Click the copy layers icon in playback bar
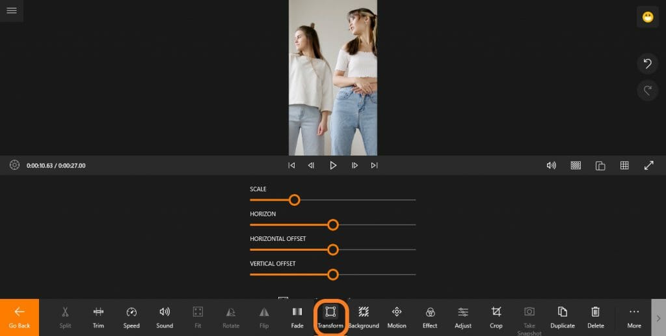This screenshot has height=336, width=666. tap(600, 165)
